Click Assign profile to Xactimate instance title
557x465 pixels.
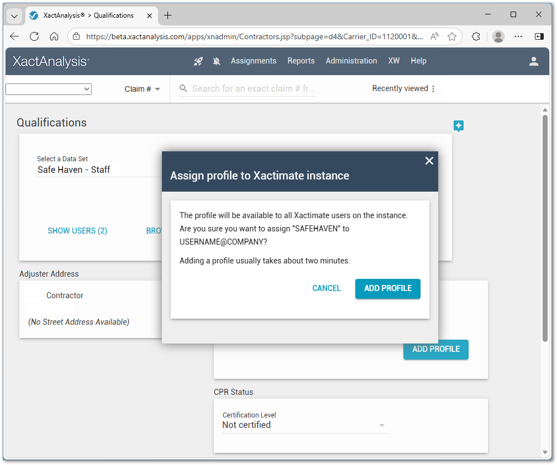(260, 176)
